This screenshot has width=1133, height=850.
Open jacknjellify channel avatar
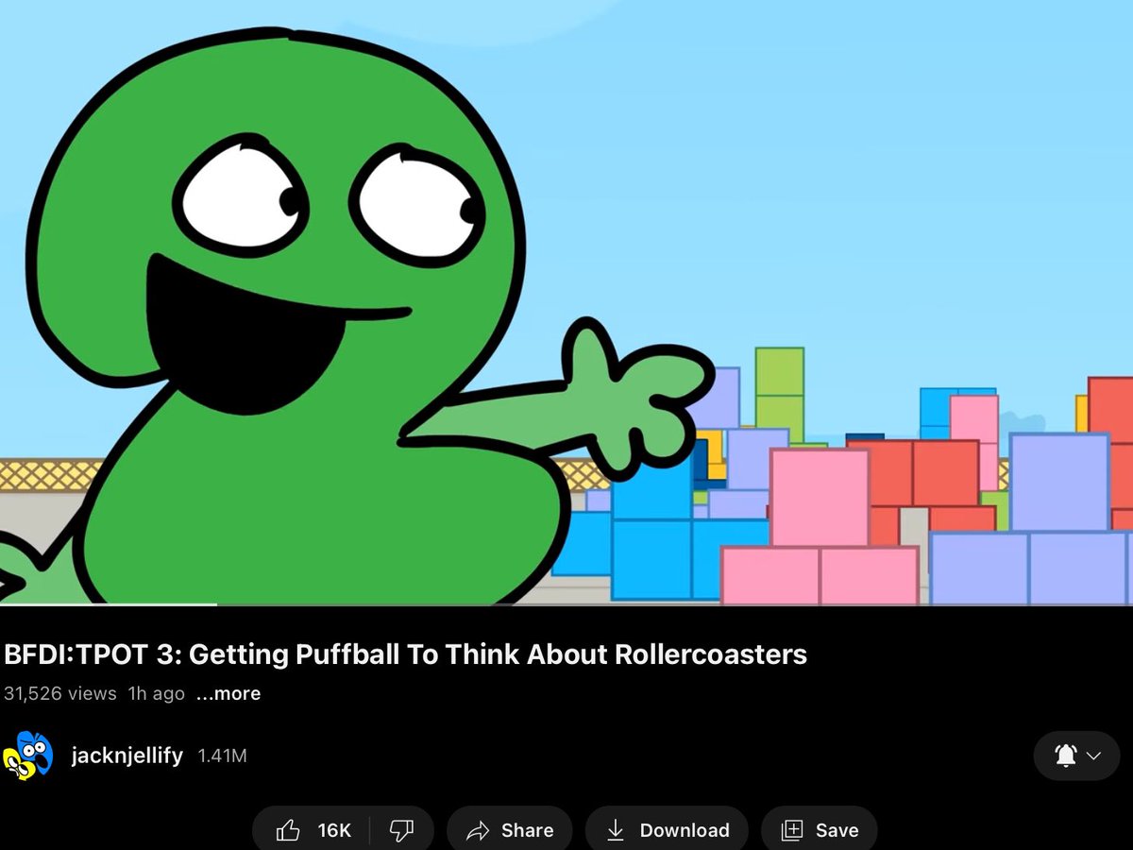[x=26, y=756]
